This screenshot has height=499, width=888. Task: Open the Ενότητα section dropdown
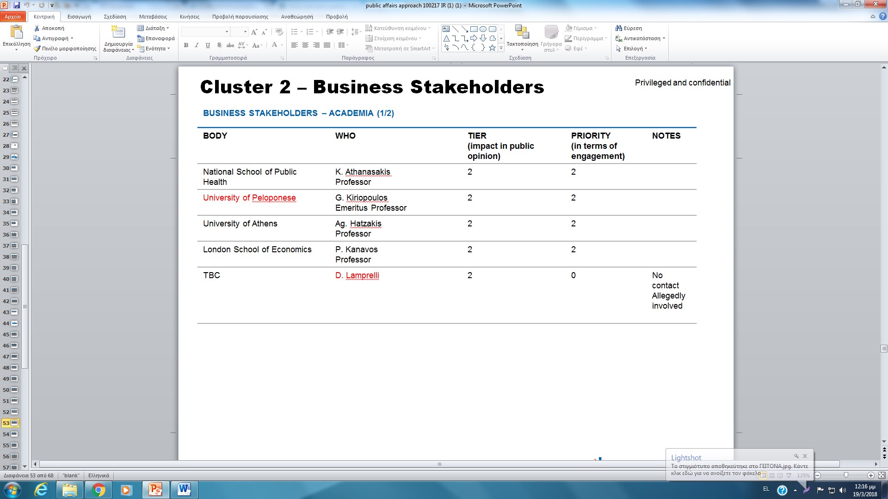[154, 49]
